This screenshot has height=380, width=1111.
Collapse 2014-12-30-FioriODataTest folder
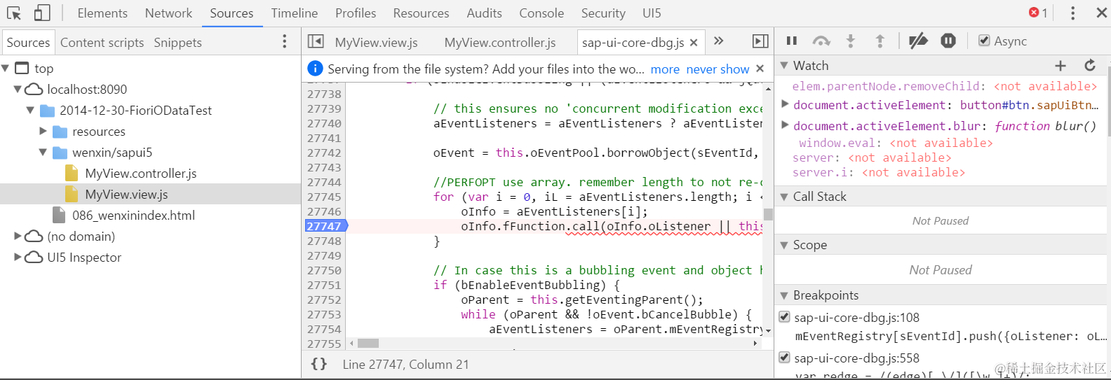[x=30, y=110]
